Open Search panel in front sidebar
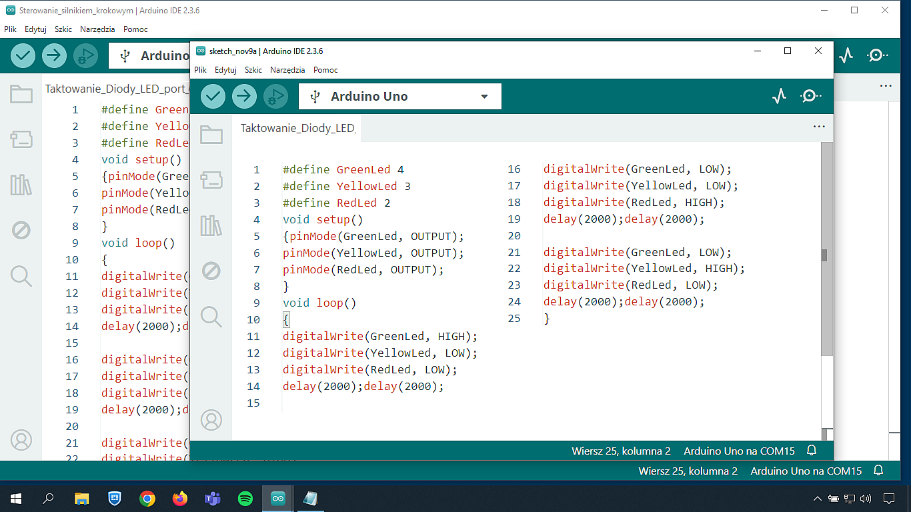 click(211, 316)
